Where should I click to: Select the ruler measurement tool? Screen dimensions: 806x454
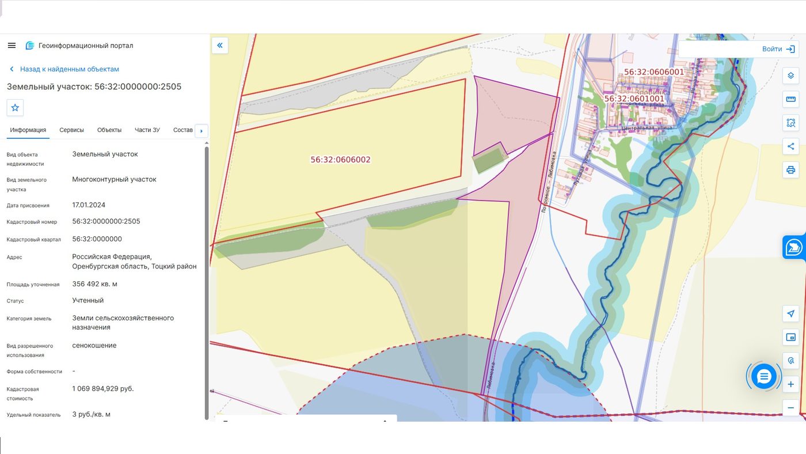(791, 99)
